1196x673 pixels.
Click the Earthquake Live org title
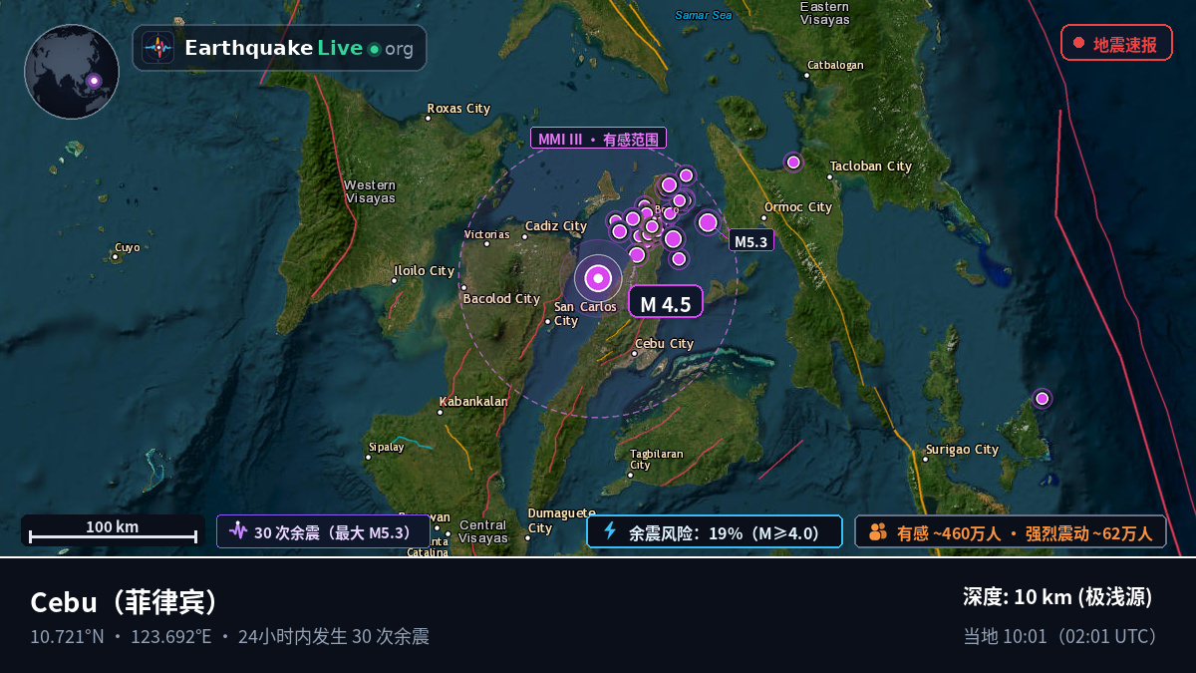pos(299,48)
